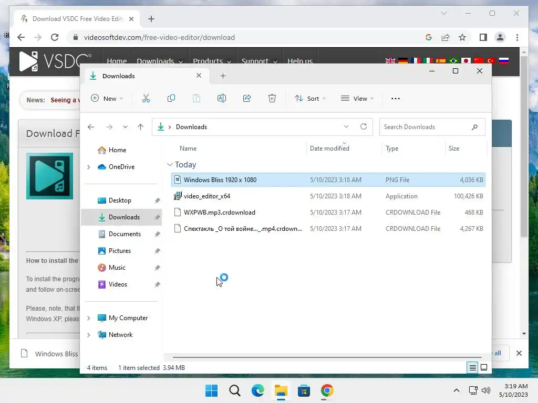The image size is (538, 403).
Task: Go up one folder level in Explorer
Action: point(140,127)
